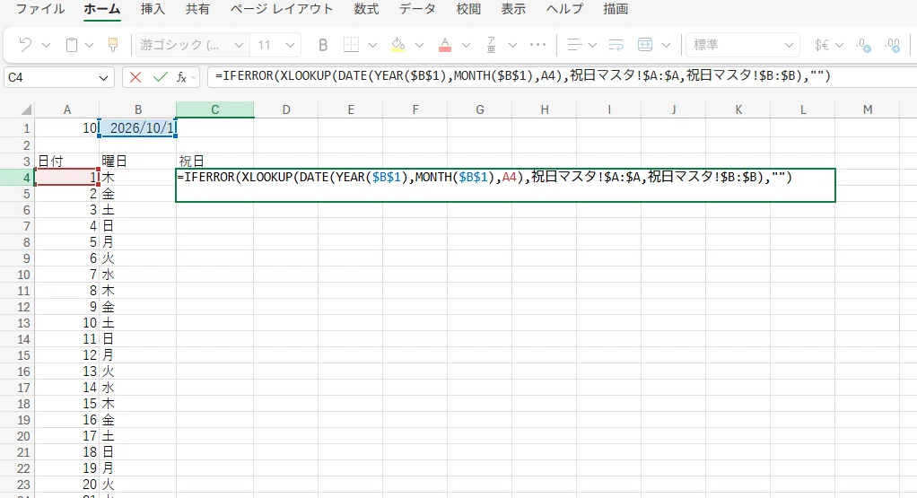Image resolution: width=917 pixels, height=498 pixels.
Task: Click the phonetic furigana (ア亜) icon
Action: [492, 45]
